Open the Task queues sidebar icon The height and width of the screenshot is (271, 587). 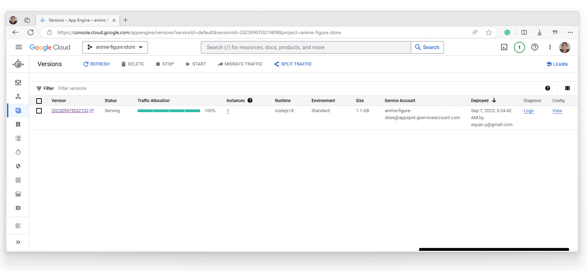[x=18, y=138]
